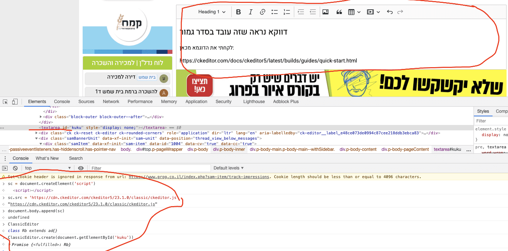This screenshot has width=508, height=251.
Task: Clear the console output
Action: coord(15,168)
